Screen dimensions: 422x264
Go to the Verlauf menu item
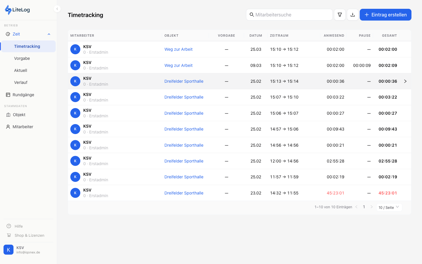pyautogui.click(x=21, y=82)
